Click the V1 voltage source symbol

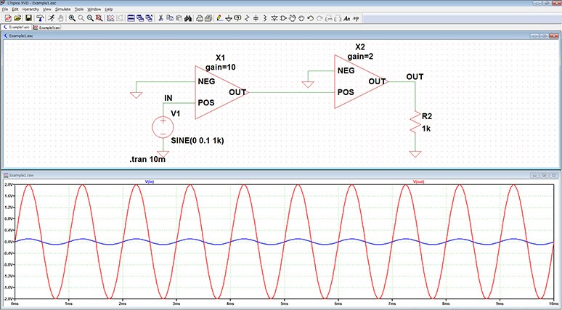point(162,127)
